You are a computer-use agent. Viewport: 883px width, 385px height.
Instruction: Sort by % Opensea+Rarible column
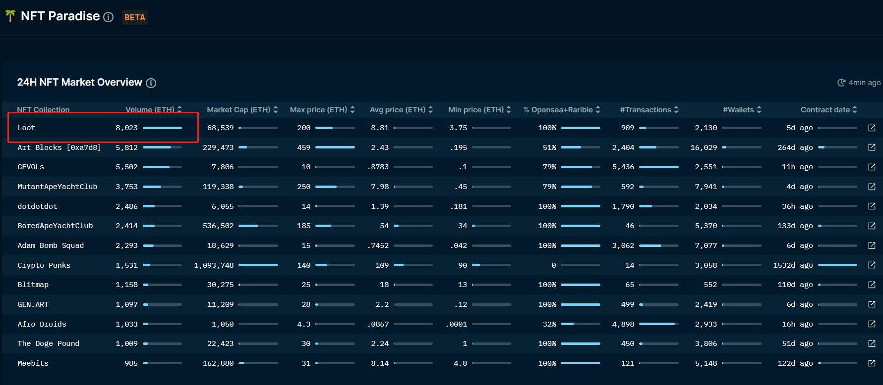tap(561, 110)
